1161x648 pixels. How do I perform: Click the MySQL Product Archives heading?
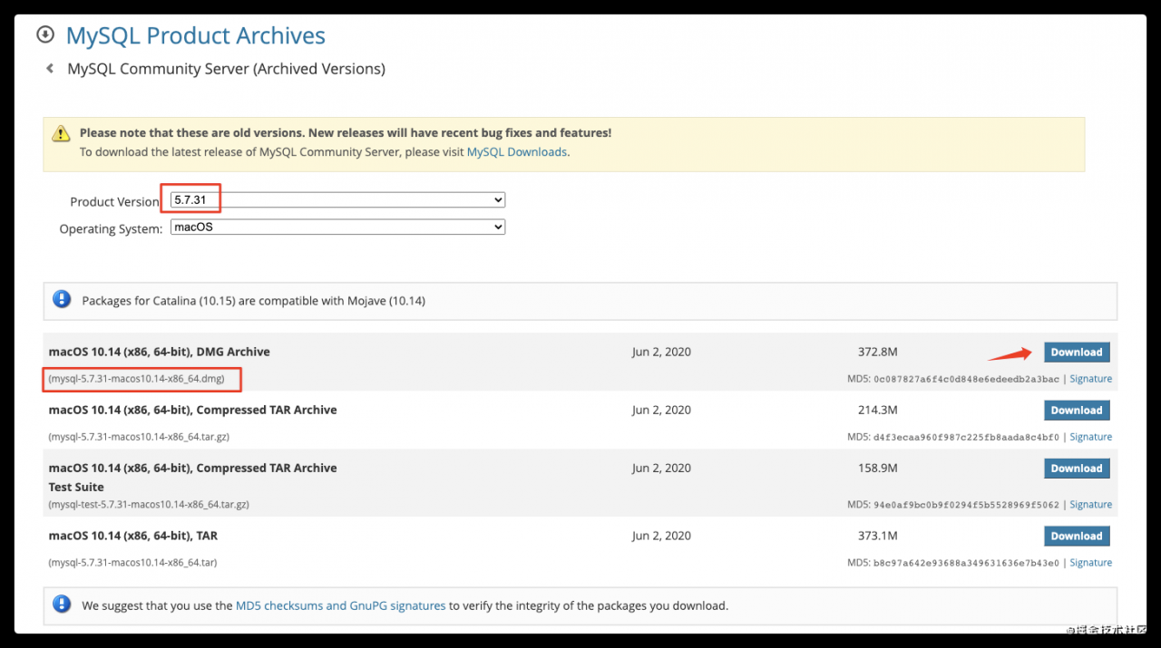[x=196, y=35]
